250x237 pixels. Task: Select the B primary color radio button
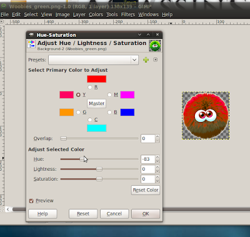coord(109,113)
